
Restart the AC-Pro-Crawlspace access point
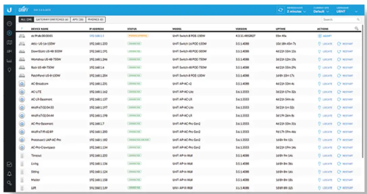[x=345, y=148]
